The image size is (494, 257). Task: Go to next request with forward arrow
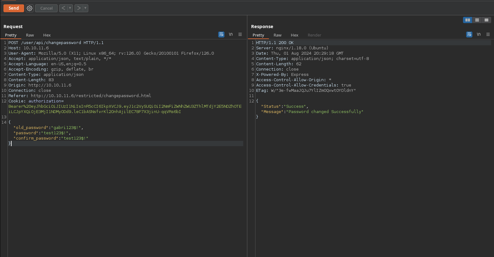pyautogui.click(x=79, y=8)
